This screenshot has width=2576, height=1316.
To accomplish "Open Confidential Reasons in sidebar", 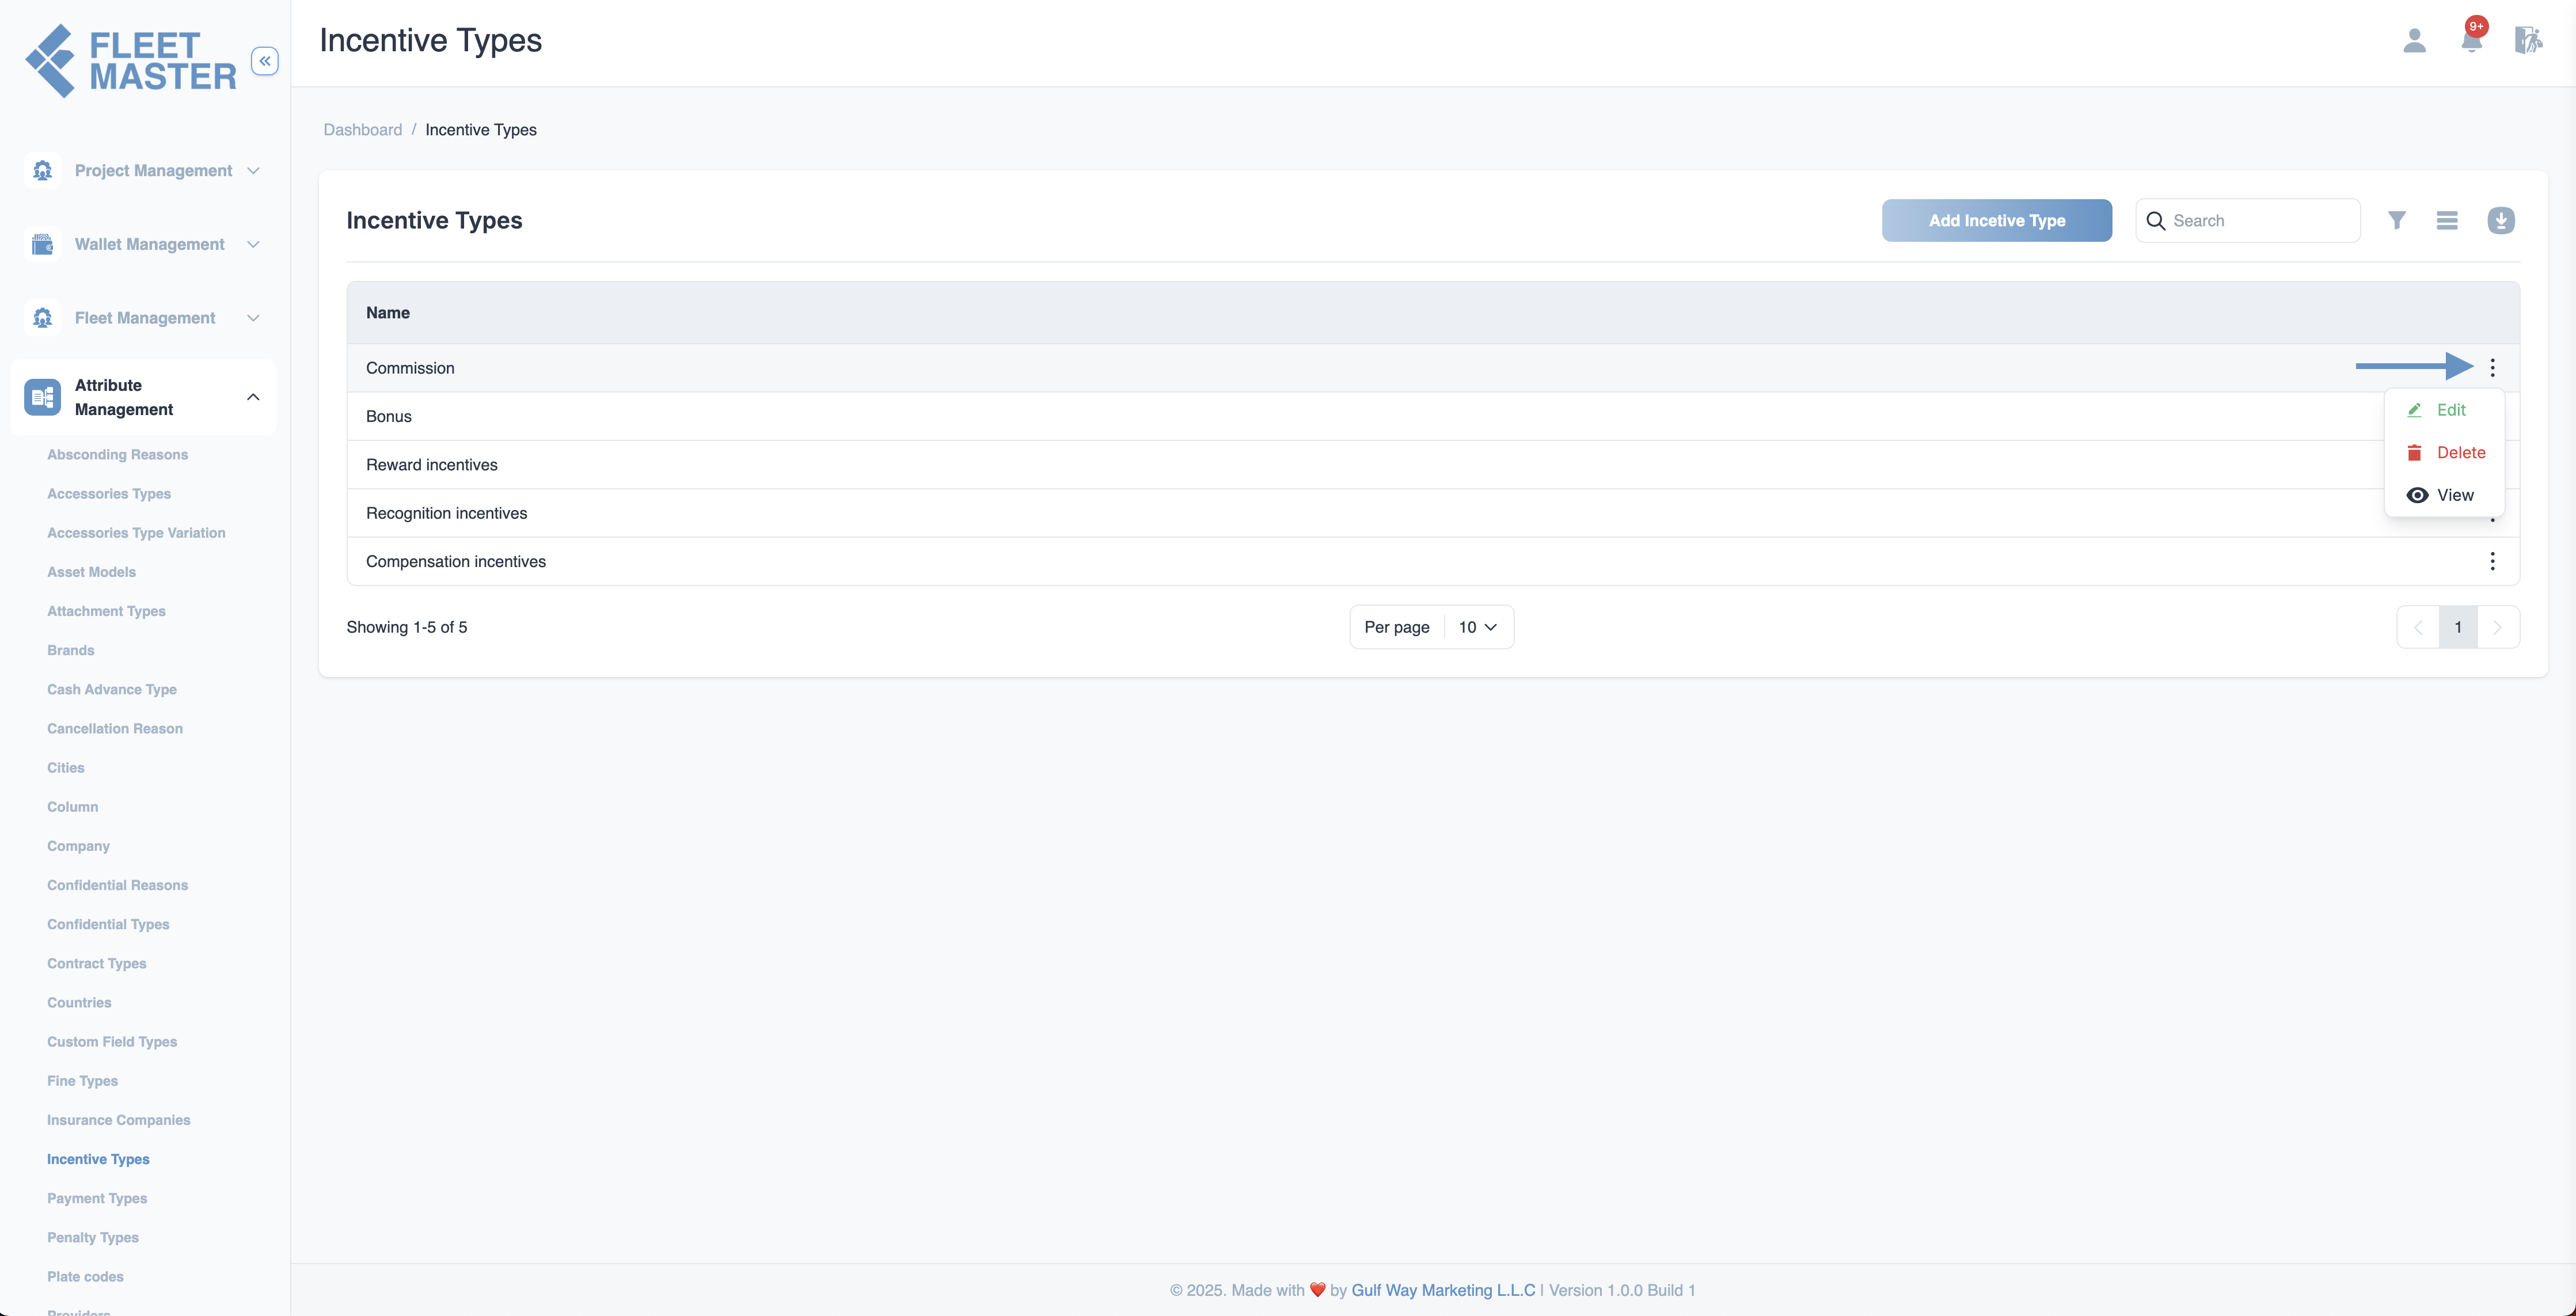I will (x=117, y=885).
